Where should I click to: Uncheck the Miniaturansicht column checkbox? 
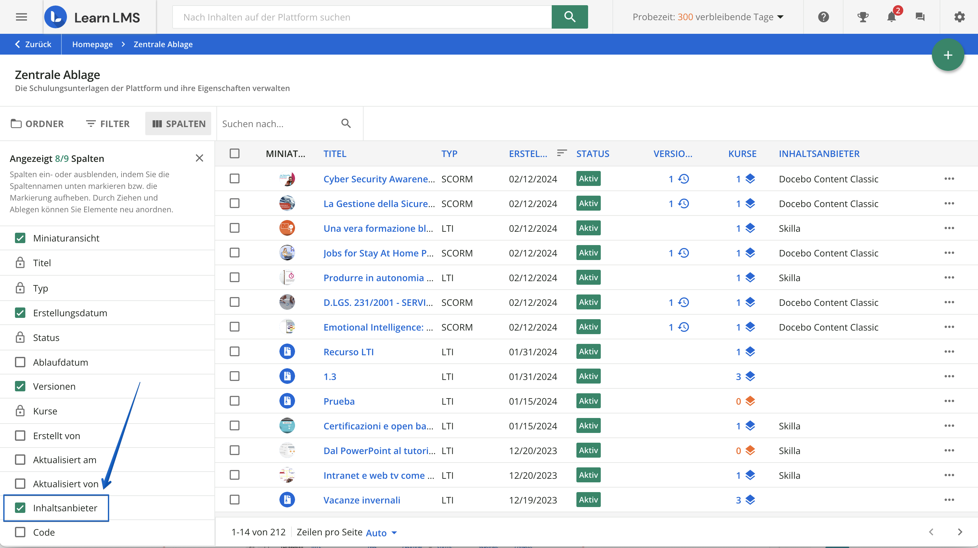pyautogui.click(x=20, y=238)
